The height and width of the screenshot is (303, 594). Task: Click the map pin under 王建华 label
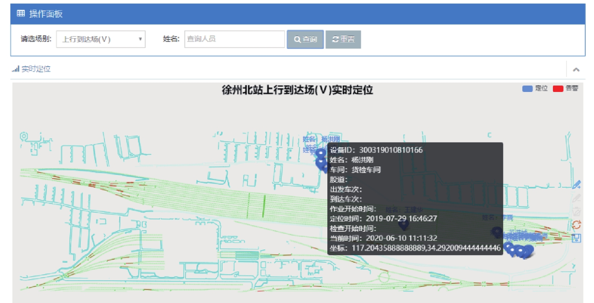(x=404, y=225)
